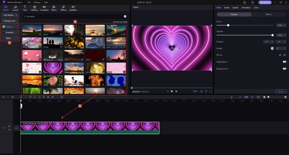Enter fullscreen player mode
289x155 pixels.
pyautogui.click(x=210, y=91)
